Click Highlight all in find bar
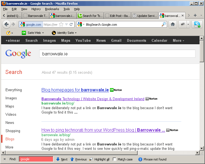The image size is (205, 164). pyautogui.click(x=99, y=159)
